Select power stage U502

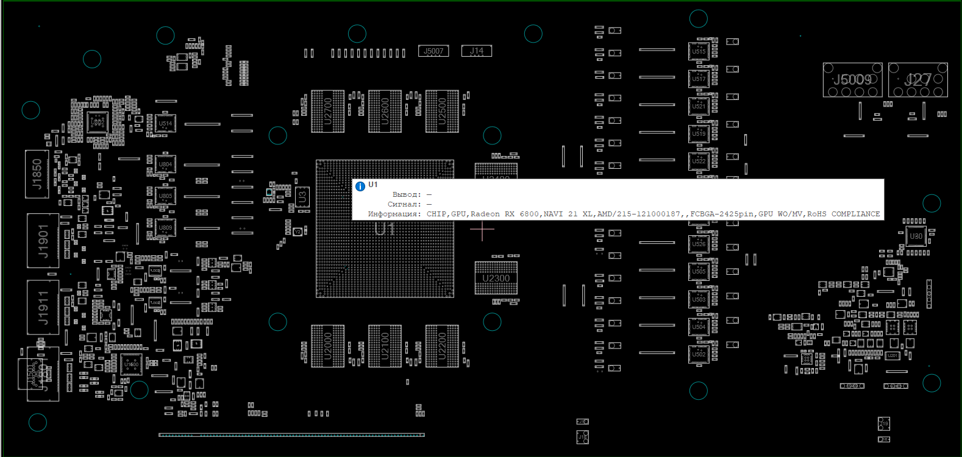click(x=699, y=354)
